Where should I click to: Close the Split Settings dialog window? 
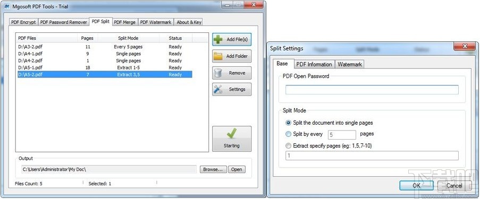click(465, 47)
